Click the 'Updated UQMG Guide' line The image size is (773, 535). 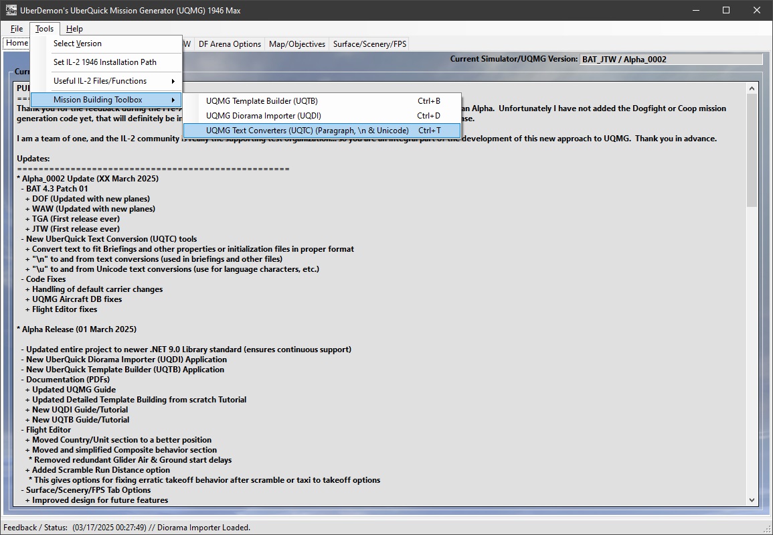70,390
